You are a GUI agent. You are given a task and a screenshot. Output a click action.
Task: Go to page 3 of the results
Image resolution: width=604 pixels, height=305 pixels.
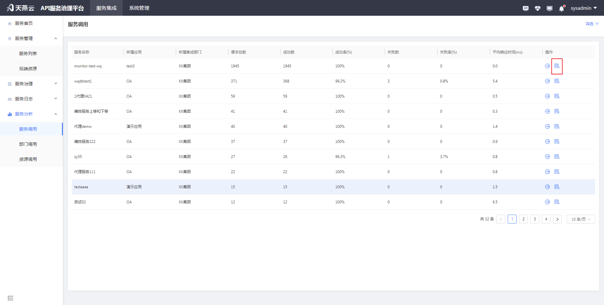pos(534,219)
